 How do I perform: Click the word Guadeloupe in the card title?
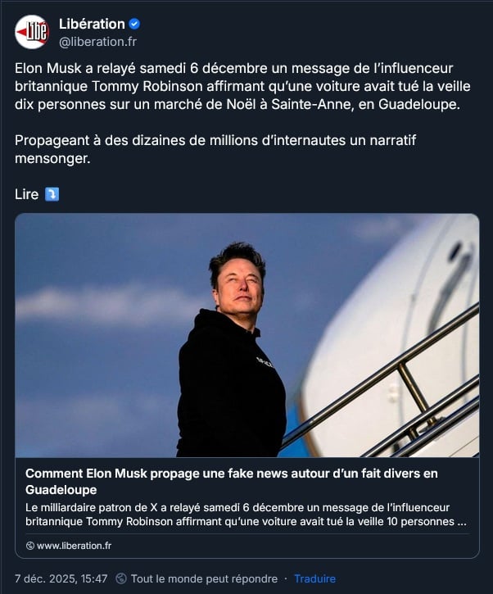(x=61, y=490)
